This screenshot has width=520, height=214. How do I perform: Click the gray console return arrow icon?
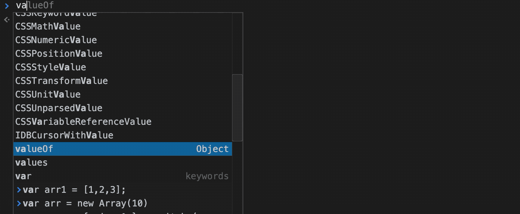click(6, 20)
